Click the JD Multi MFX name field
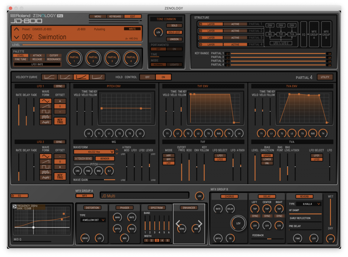 (x=144, y=196)
